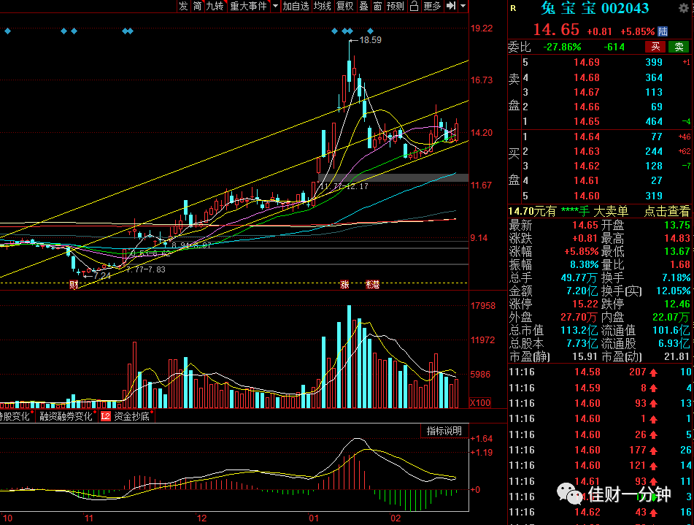Click the 简 toolbar icon

(198, 6)
